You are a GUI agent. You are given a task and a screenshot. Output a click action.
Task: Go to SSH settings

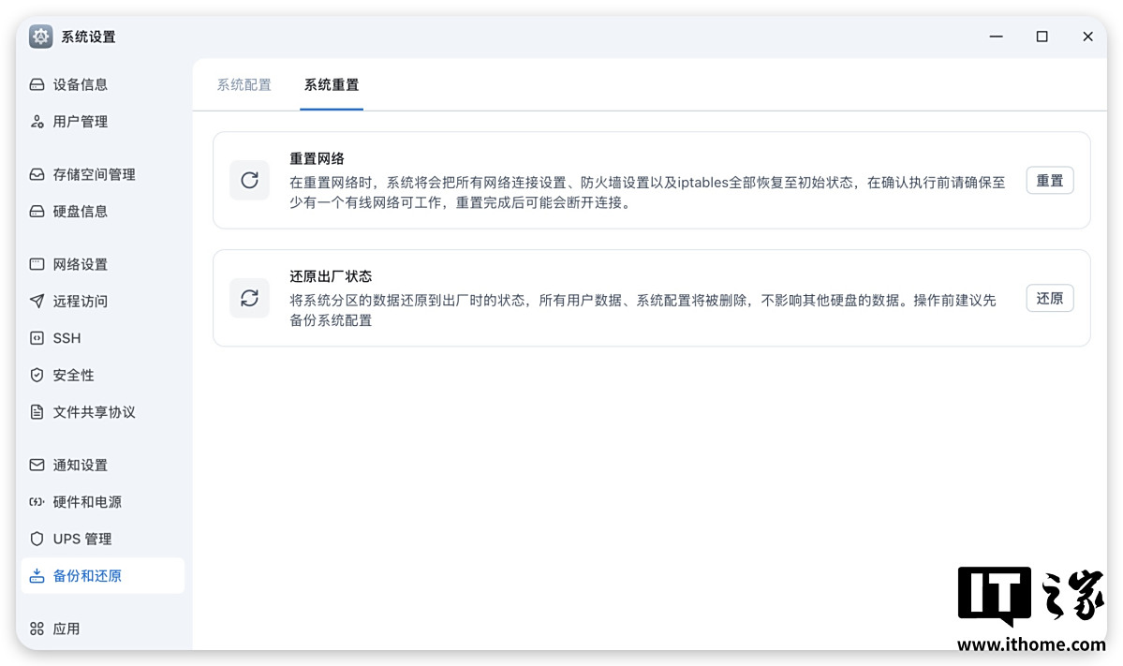[x=66, y=338]
